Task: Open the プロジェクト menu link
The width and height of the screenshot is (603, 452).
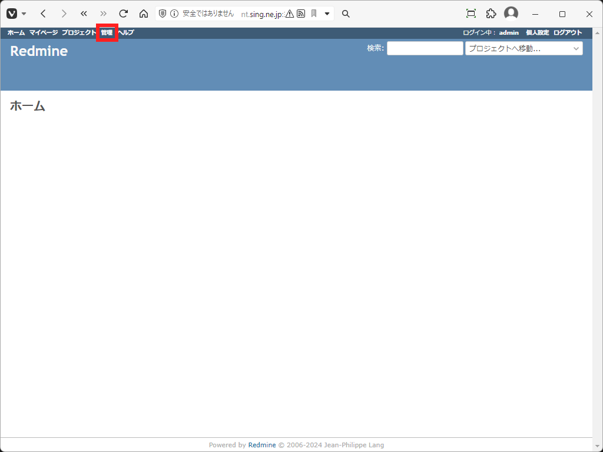Action: pos(79,33)
